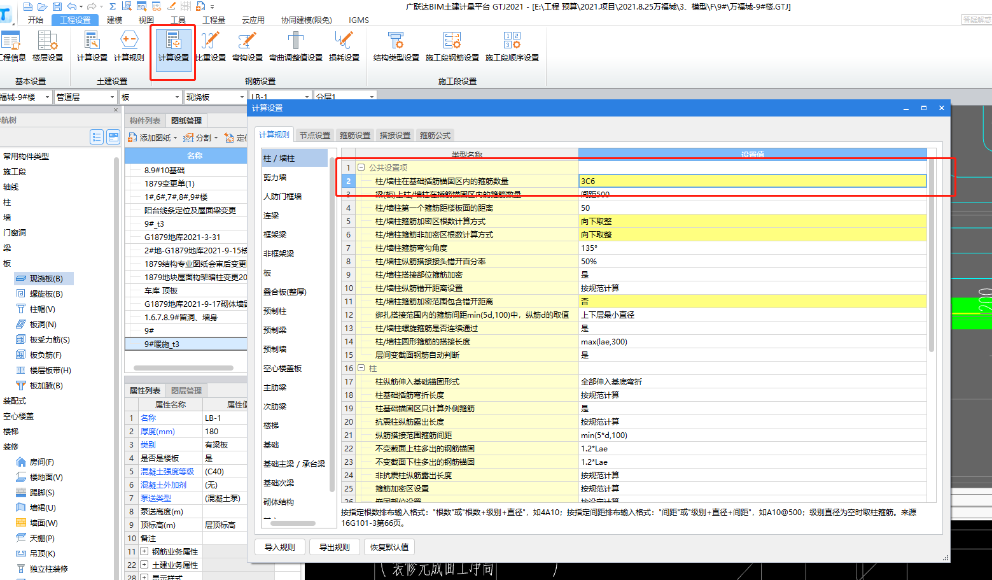Switch to 搭接设置 tab
Image resolution: width=992 pixels, height=580 pixels.
(395, 135)
